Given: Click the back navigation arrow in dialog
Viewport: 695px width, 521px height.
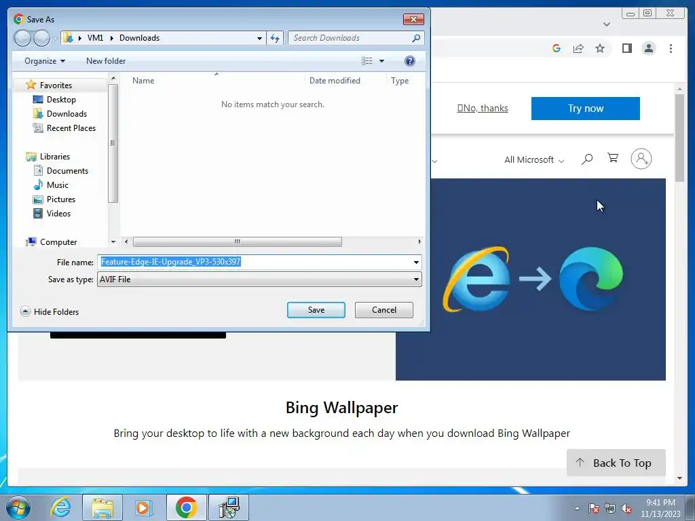Looking at the screenshot, I should [22, 38].
